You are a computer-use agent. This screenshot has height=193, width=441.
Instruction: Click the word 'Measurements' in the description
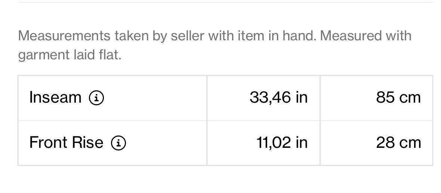[64, 36]
